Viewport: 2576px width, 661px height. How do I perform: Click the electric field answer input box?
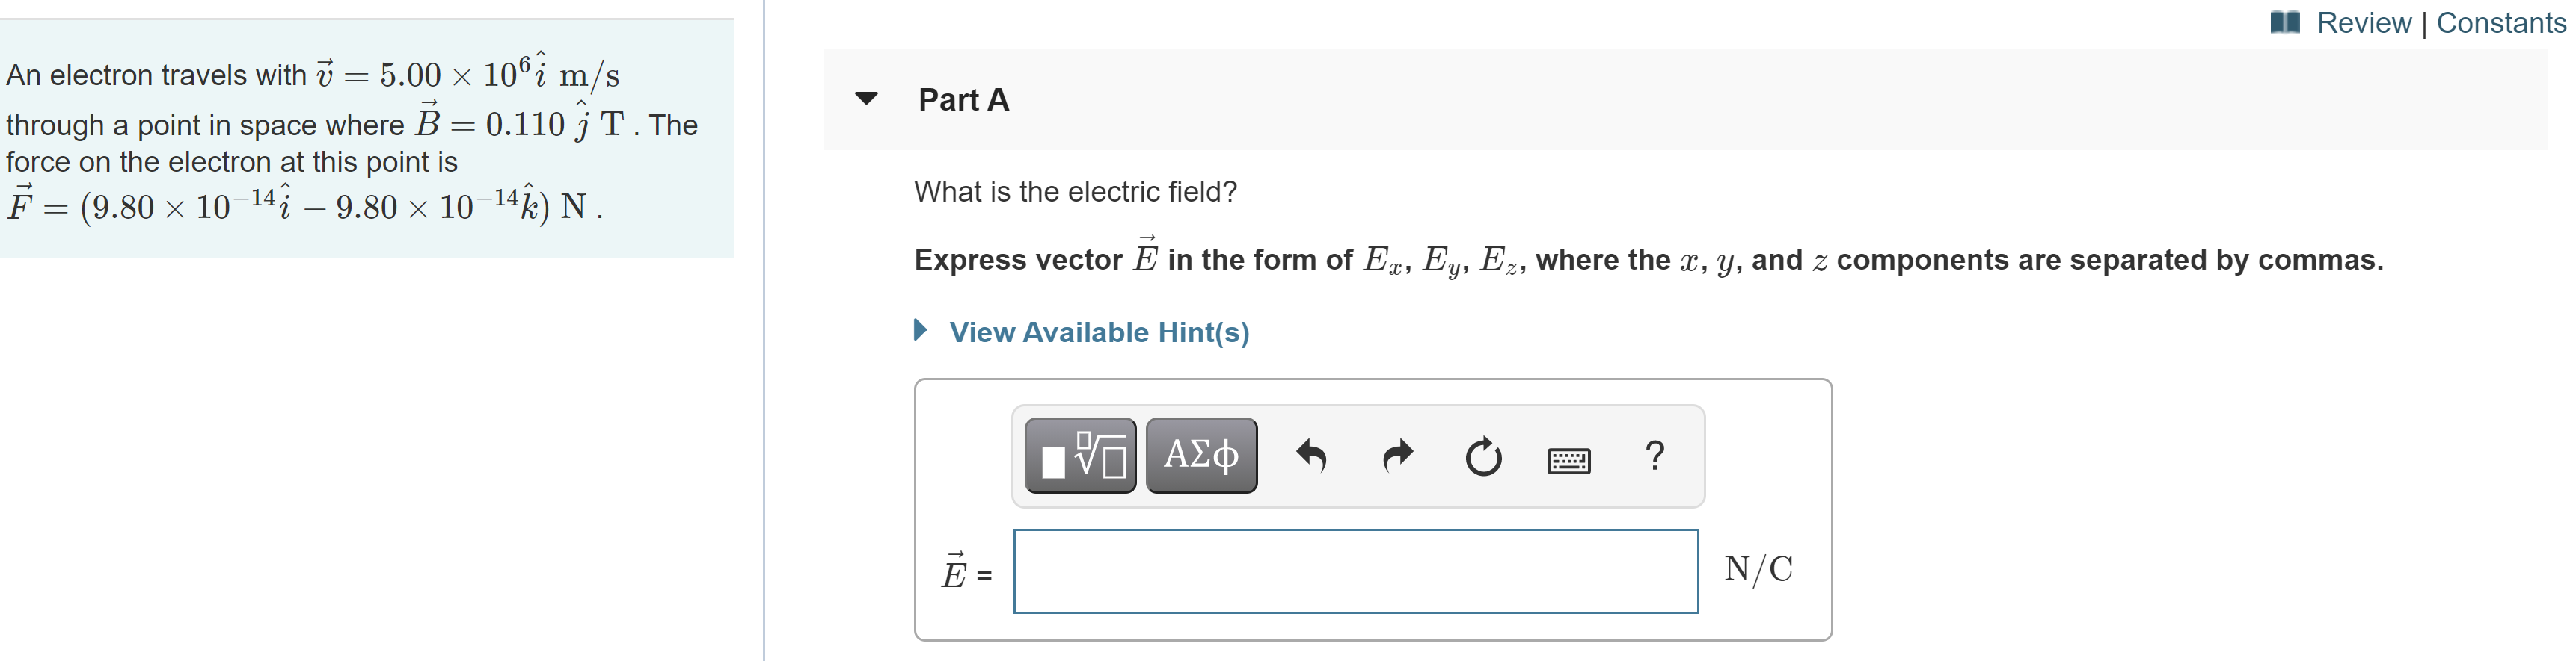pos(1356,571)
